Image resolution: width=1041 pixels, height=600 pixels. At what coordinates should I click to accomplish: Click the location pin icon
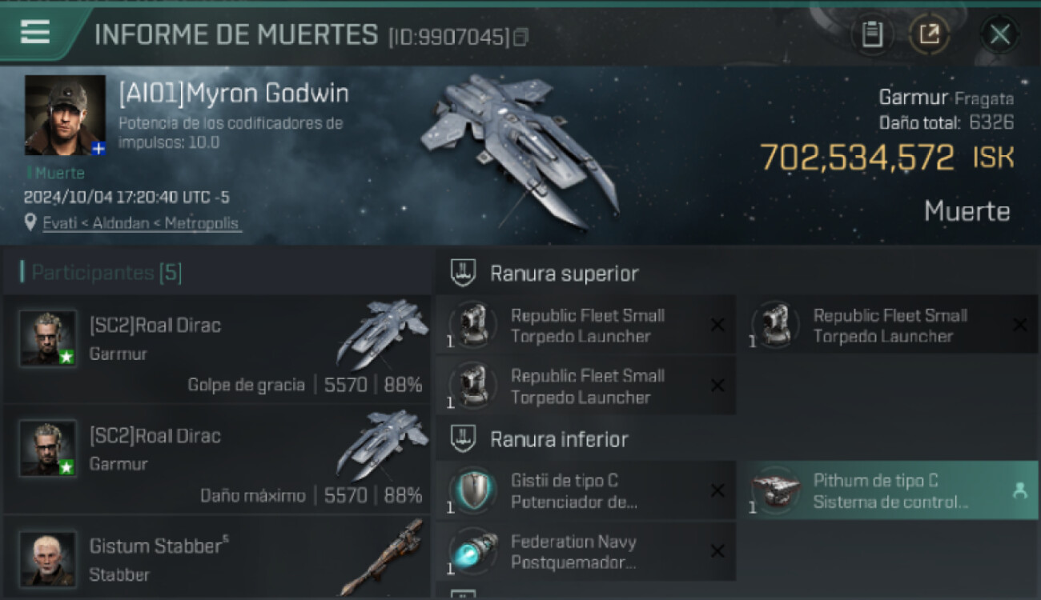(x=30, y=223)
